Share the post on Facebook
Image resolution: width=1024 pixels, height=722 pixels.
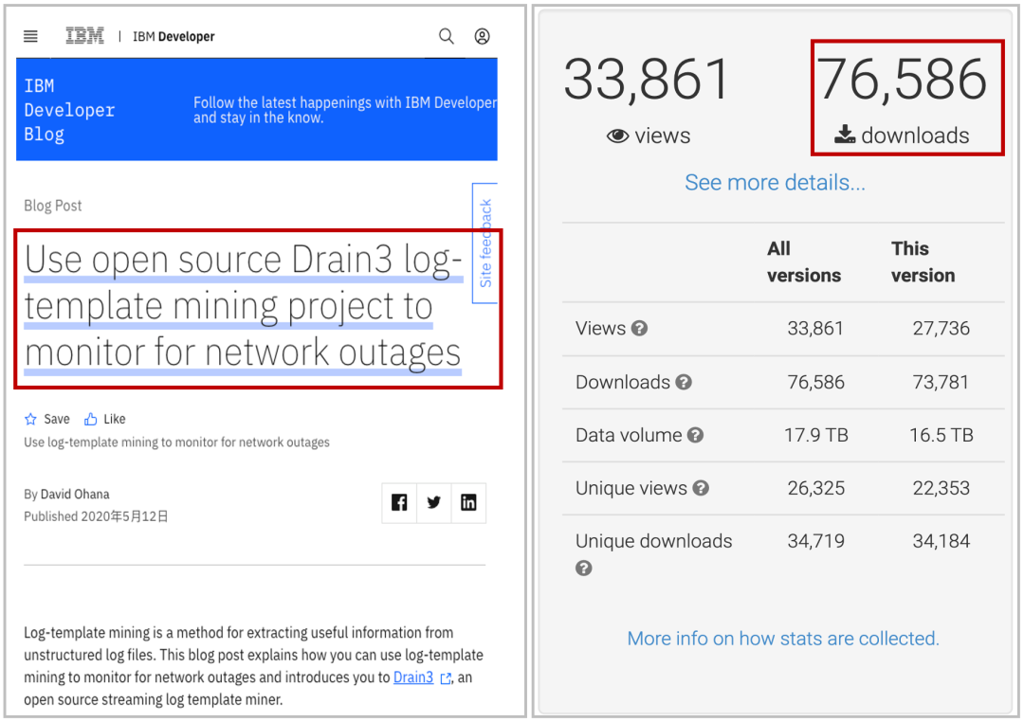coord(399,503)
